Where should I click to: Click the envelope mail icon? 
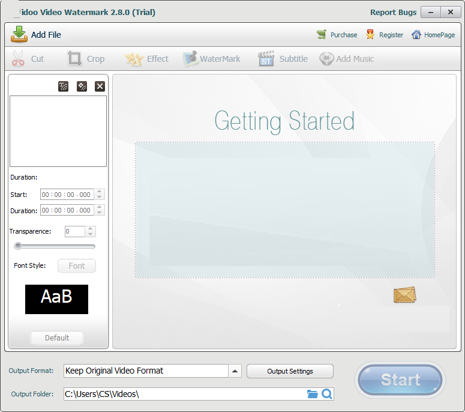tap(404, 295)
